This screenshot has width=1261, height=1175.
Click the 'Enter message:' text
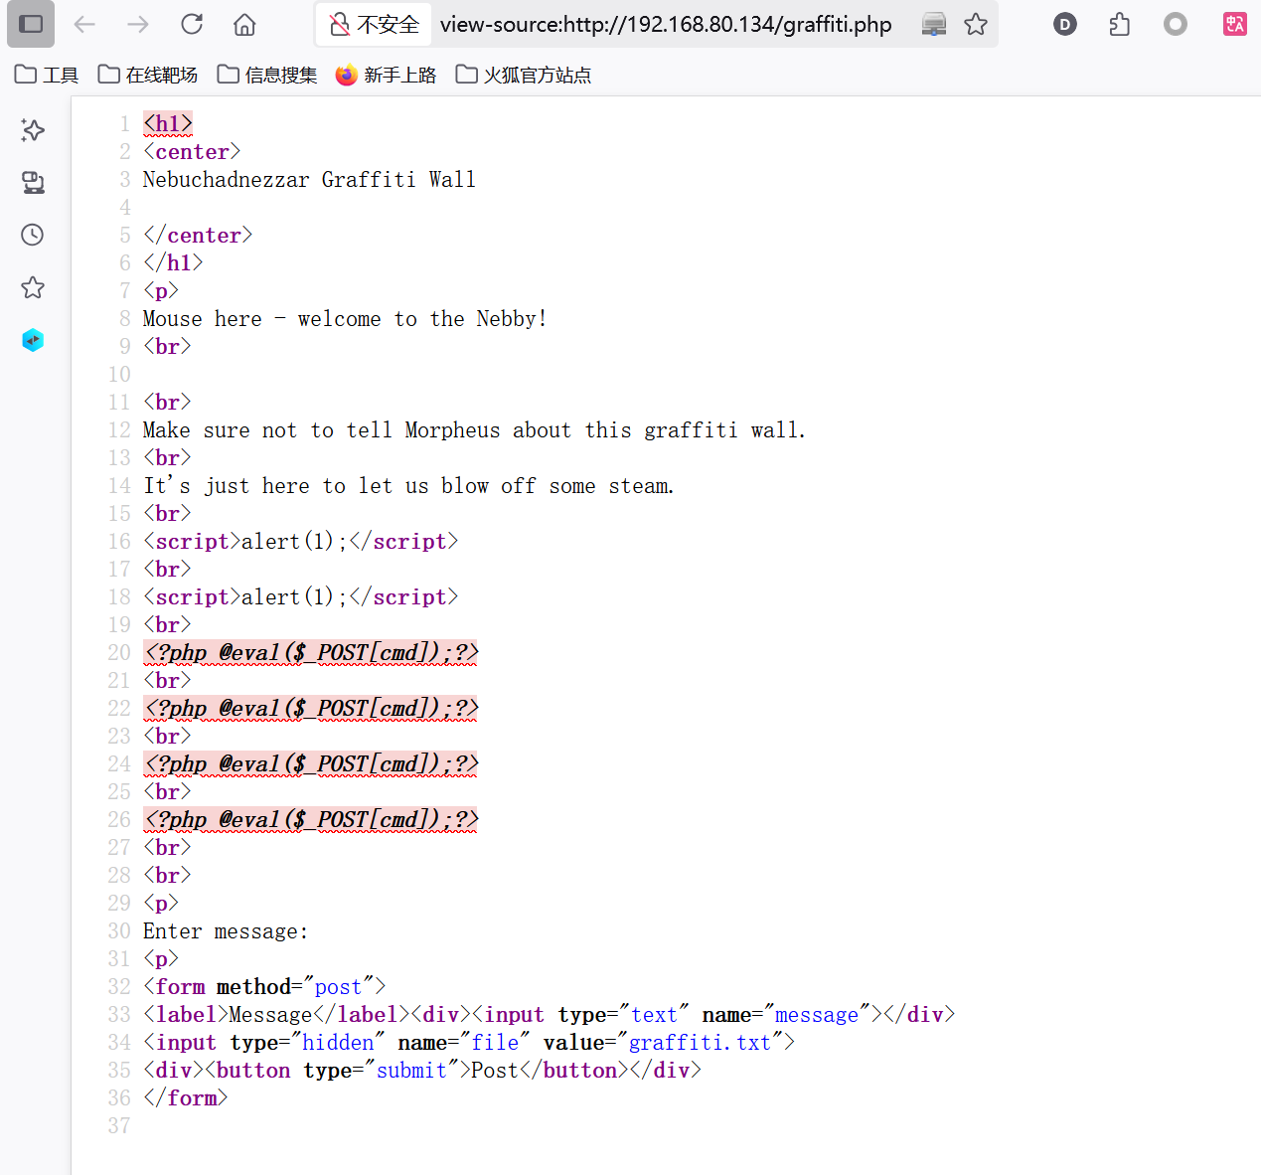click(x=226, y=930)
